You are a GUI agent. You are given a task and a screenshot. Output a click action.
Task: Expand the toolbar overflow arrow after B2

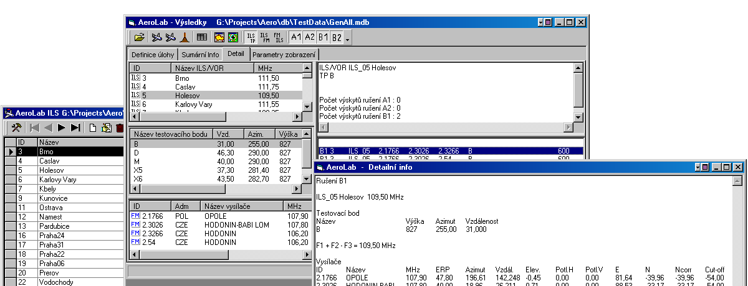(x=347, y=39)
